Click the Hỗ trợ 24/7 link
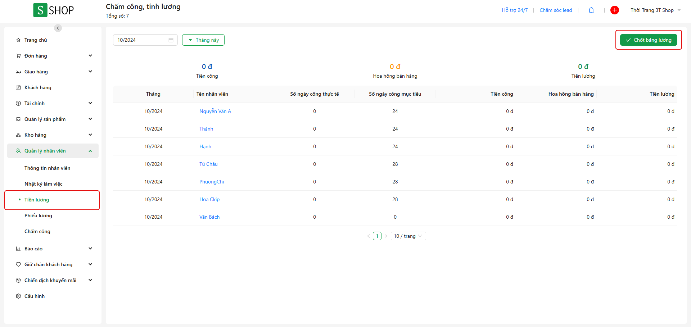 coord(515,10)
